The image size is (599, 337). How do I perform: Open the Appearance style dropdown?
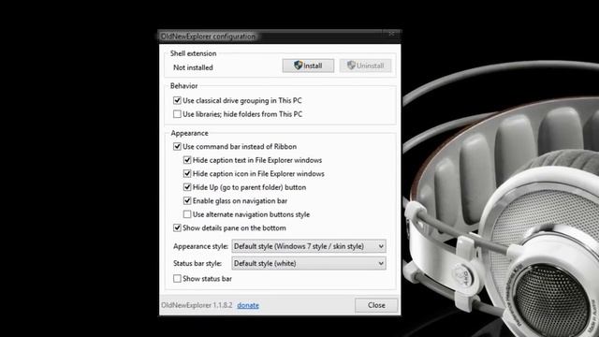(x=309, y=246)
